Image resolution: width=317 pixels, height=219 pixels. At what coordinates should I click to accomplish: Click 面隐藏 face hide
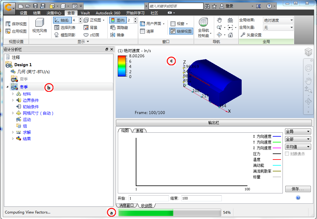coord(119,27)
